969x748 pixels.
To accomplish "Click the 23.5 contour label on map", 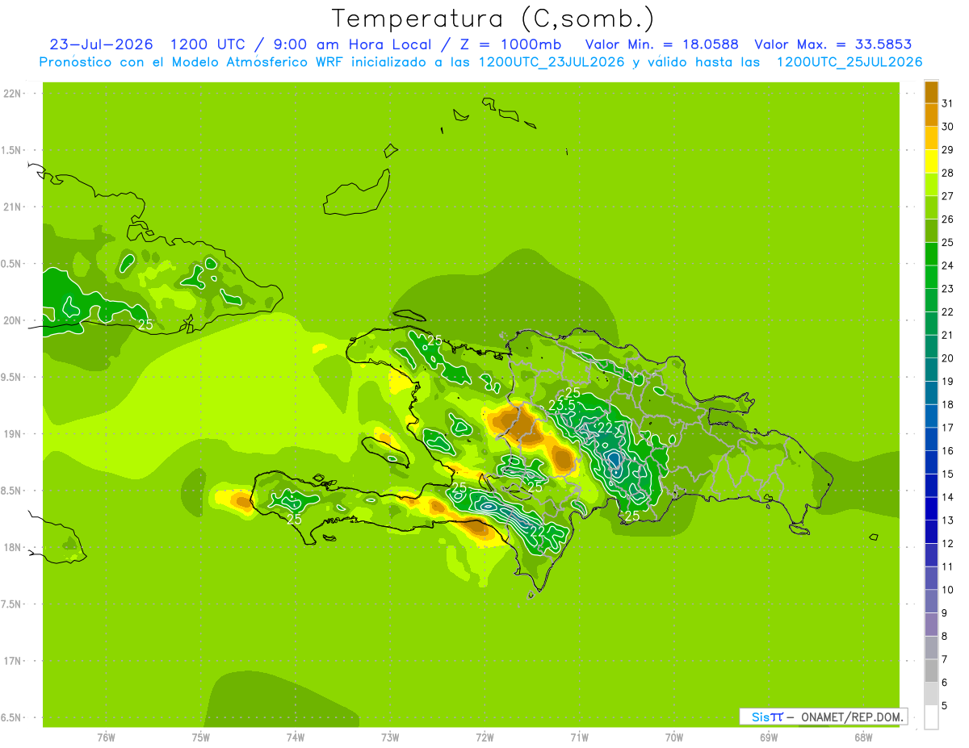I will click(561, 404).
